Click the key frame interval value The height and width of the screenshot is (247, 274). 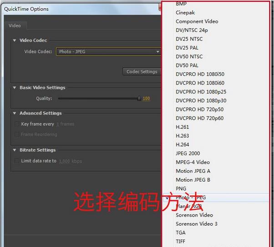pos(58,124)
